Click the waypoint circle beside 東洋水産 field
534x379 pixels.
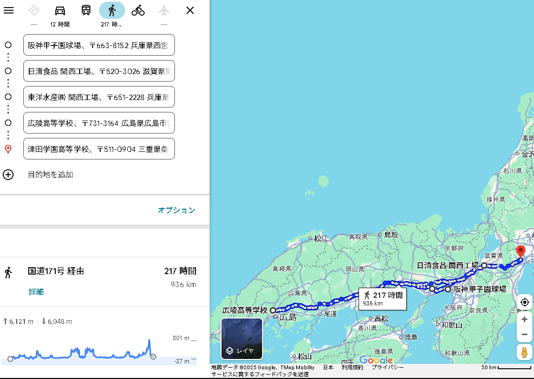(x=8, y=97)
